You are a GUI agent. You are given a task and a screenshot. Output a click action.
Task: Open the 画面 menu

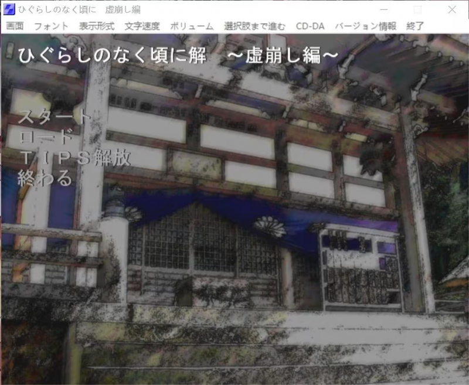click(15, 26)
